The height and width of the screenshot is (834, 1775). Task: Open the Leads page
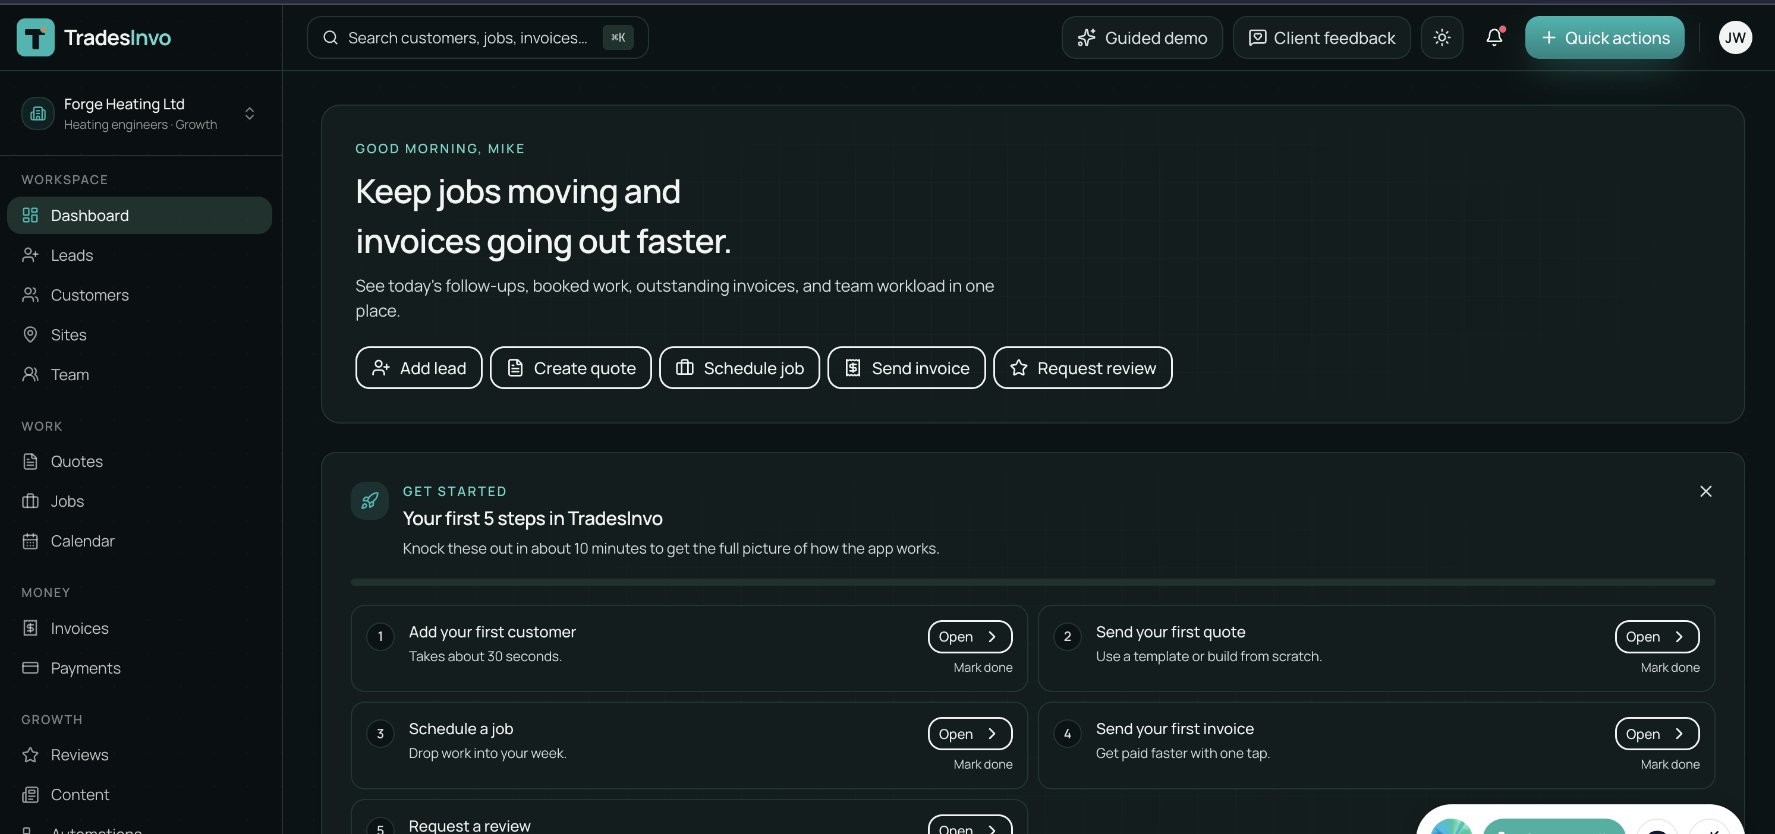point(140,255)
